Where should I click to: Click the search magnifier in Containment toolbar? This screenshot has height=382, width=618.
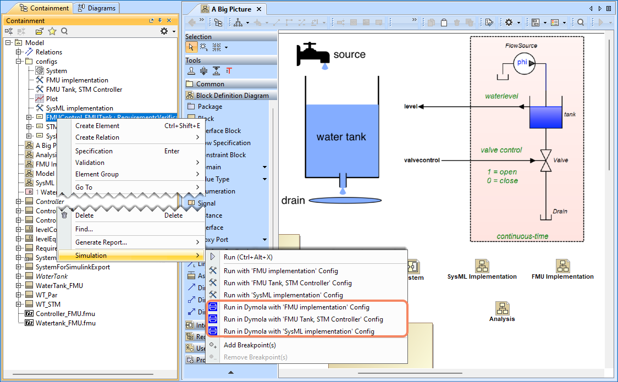(x=64, y=31)
